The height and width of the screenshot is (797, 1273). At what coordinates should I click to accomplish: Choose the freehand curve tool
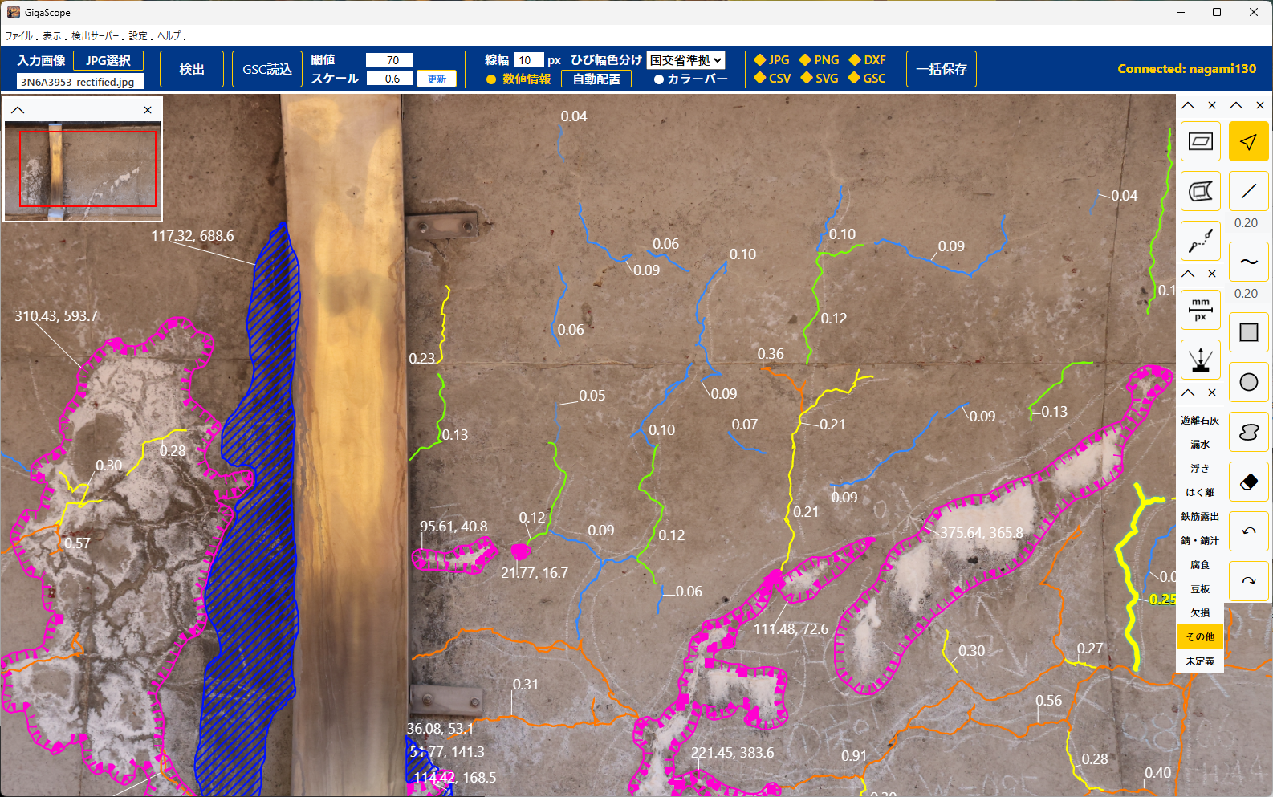tap(1248, 262)
